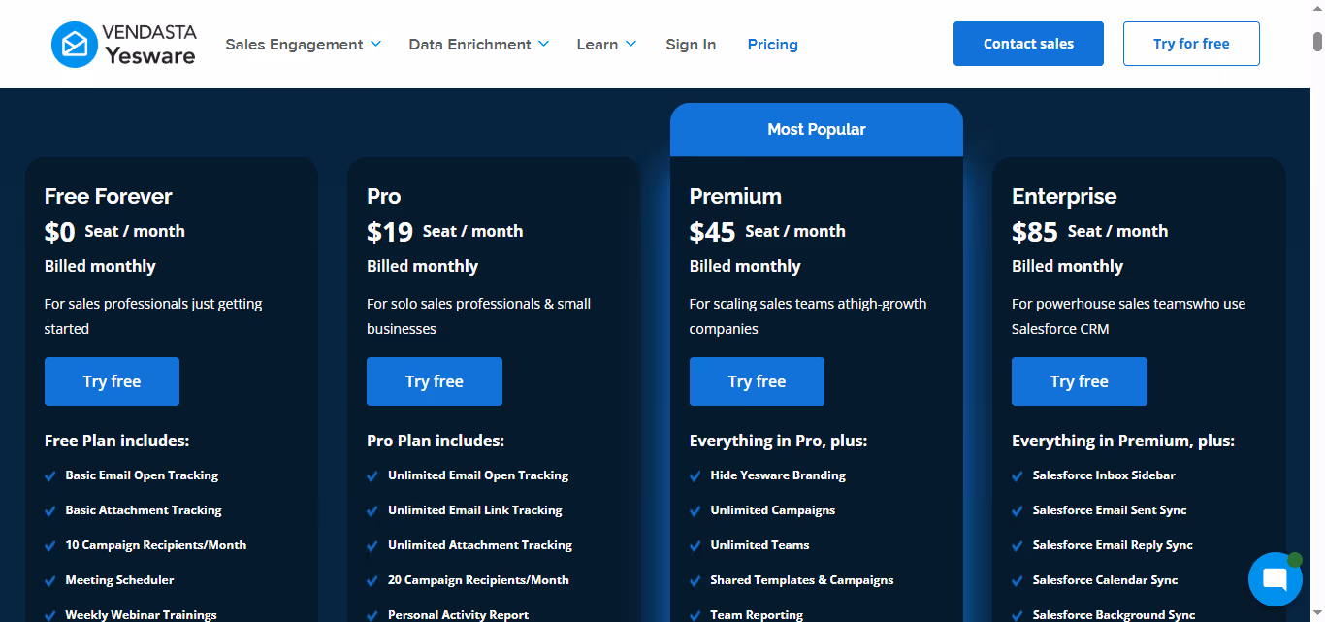Click Try free under Free Forever
This screenshot has width=1325, height=622.
tap(112, 381)
